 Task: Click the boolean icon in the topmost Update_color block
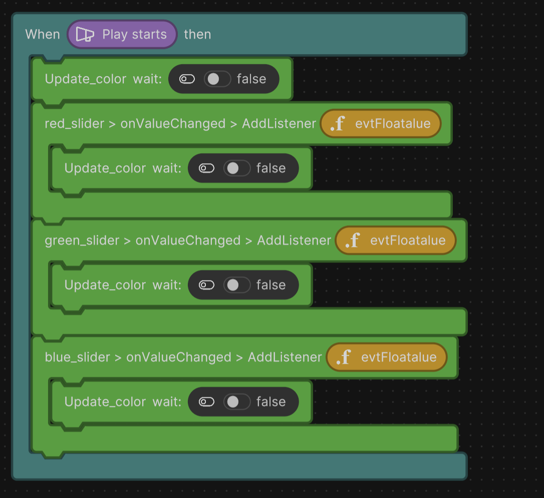tap(187, 79)
